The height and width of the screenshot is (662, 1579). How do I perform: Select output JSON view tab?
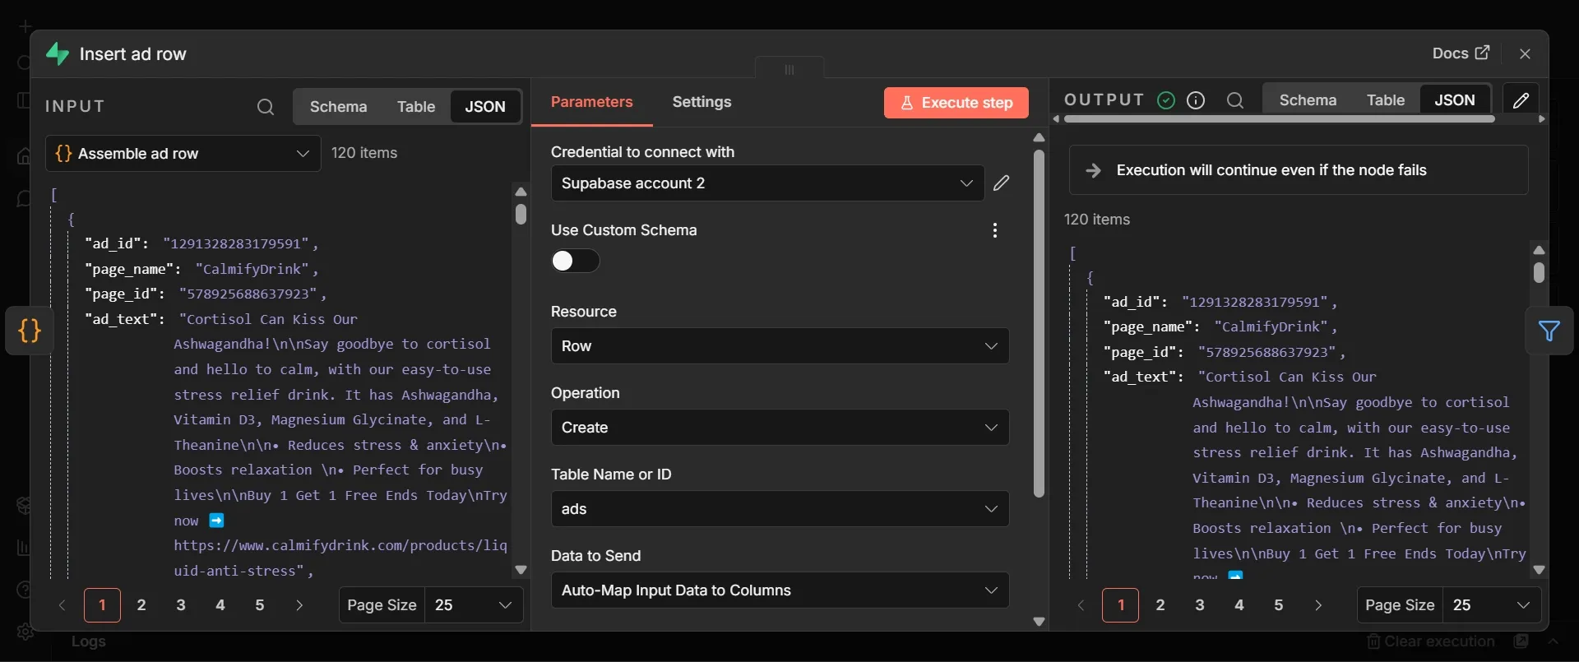coord(1455,100)
